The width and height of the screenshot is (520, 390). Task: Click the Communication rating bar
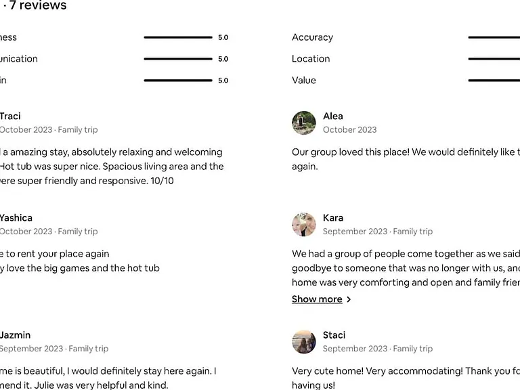click(x=178, y=59)
